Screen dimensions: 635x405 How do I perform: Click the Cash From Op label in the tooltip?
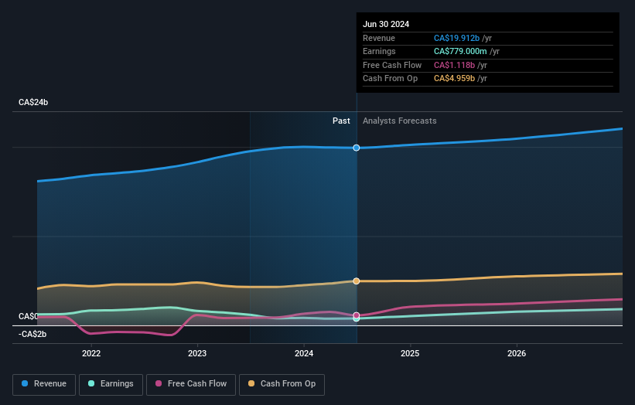click(390, 79)
